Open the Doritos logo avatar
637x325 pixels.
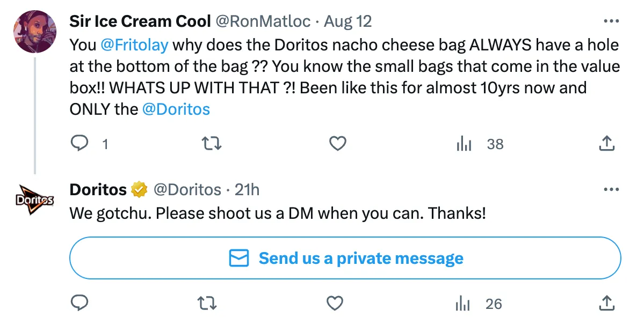click(35, 200)
